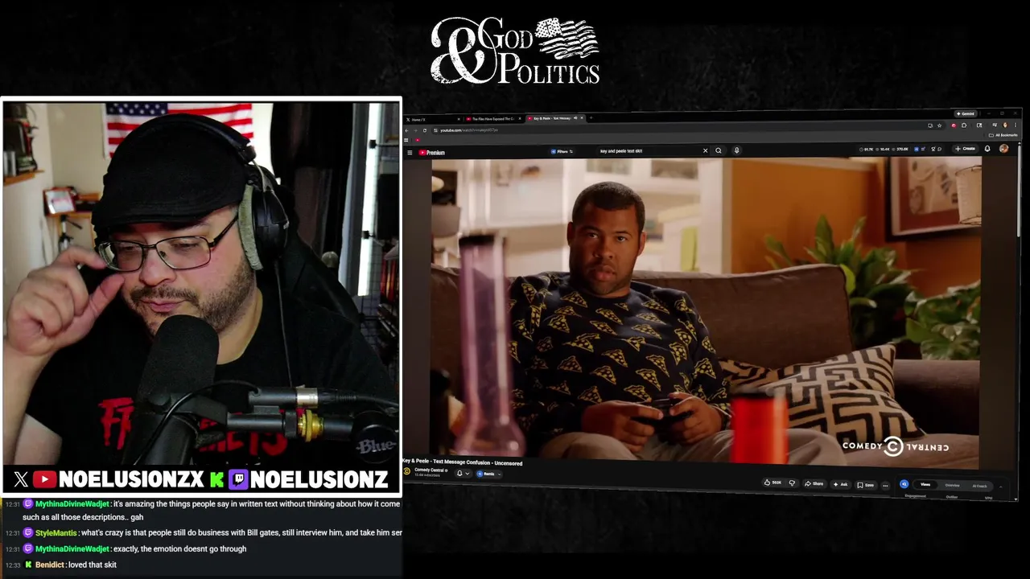Click the blue vidIQ icon beside Views tab
The height and width of the screenshot is (579, 1030).
[x=904, y=484]
